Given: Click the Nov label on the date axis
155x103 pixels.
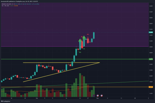Looking at the screenshot, I should point(98,98).
